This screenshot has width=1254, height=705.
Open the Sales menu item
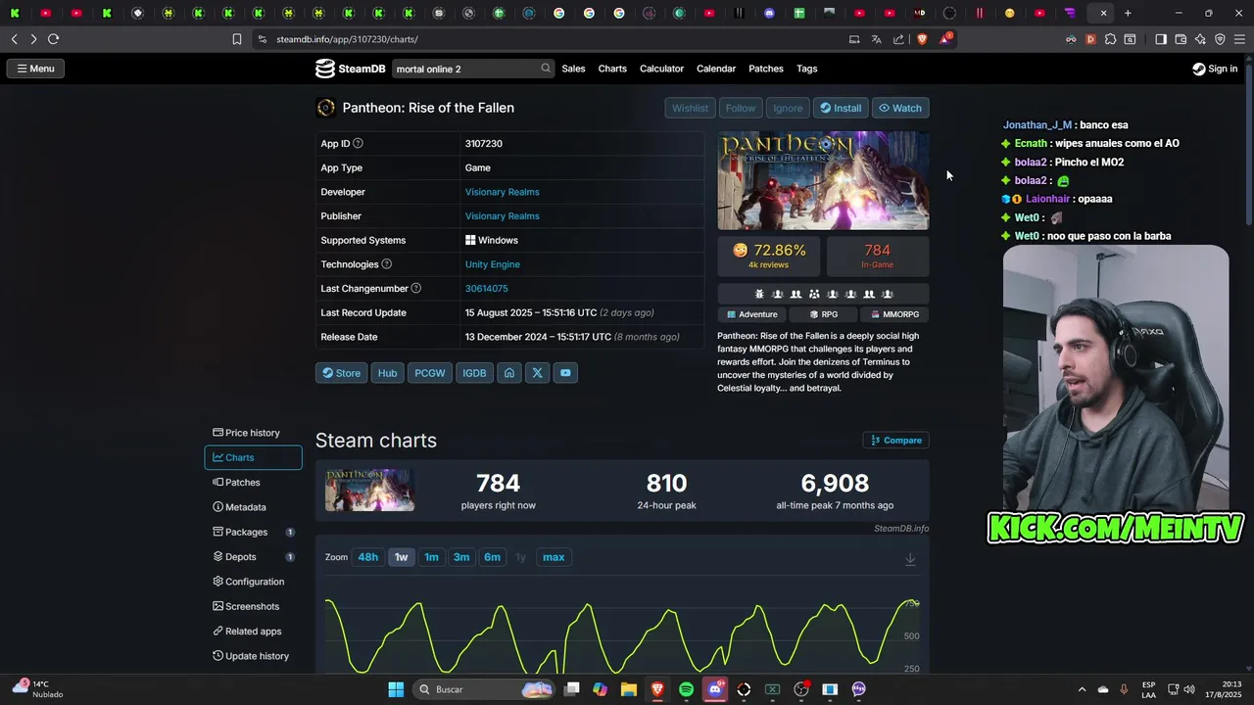(573, 69)
